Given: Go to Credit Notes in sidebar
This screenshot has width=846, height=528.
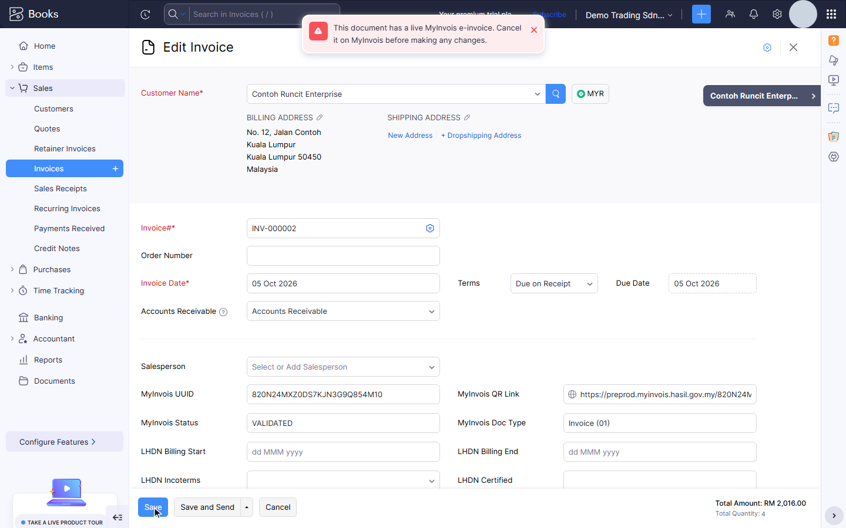Looking at the screenshot, I should [57, 248].
